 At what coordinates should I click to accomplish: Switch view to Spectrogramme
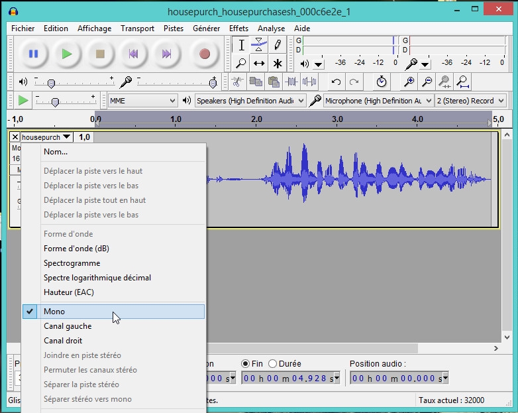(x=114, y=263)
